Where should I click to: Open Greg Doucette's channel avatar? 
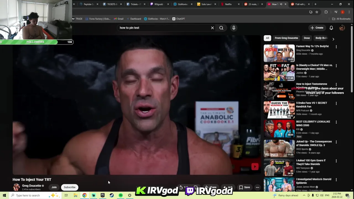click(x=16, y=187)
